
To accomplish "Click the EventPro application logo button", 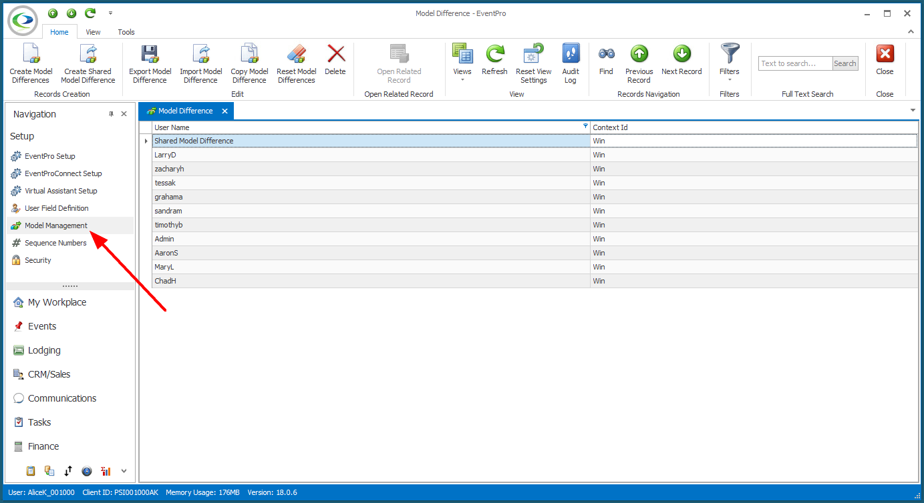I will click(23, 20).
